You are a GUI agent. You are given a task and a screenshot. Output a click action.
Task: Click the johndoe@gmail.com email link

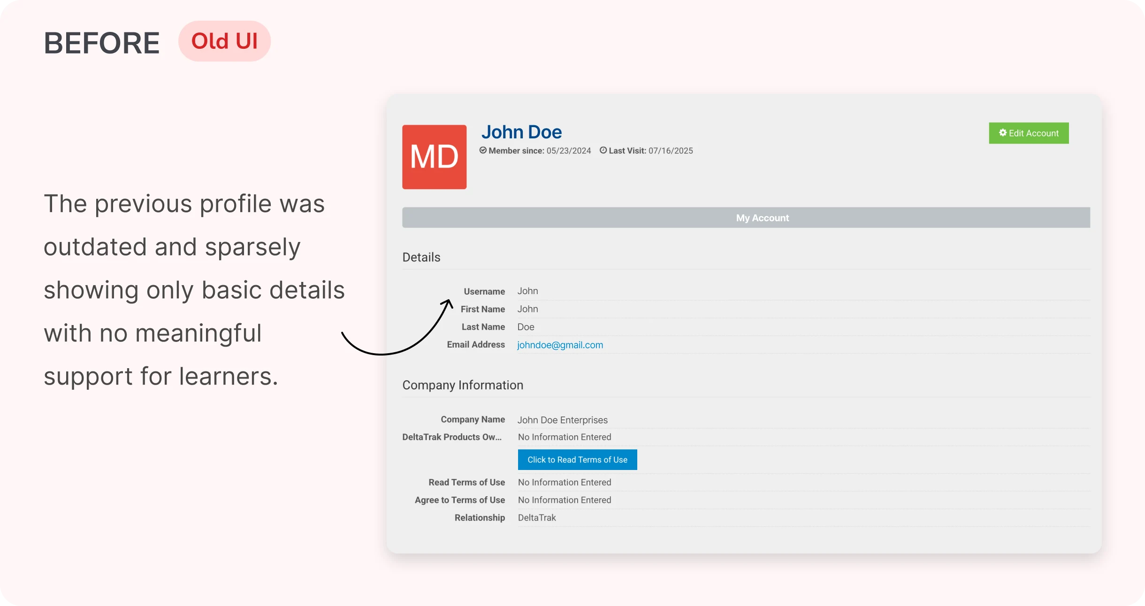click(560, 345)
